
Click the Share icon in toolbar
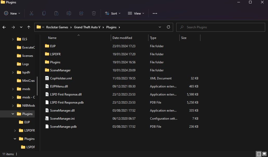coord(81,13)
